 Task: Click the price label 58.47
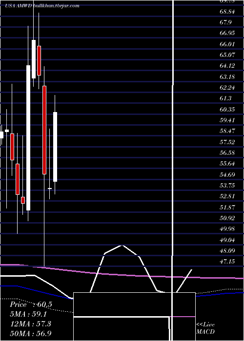pos(227,131)
